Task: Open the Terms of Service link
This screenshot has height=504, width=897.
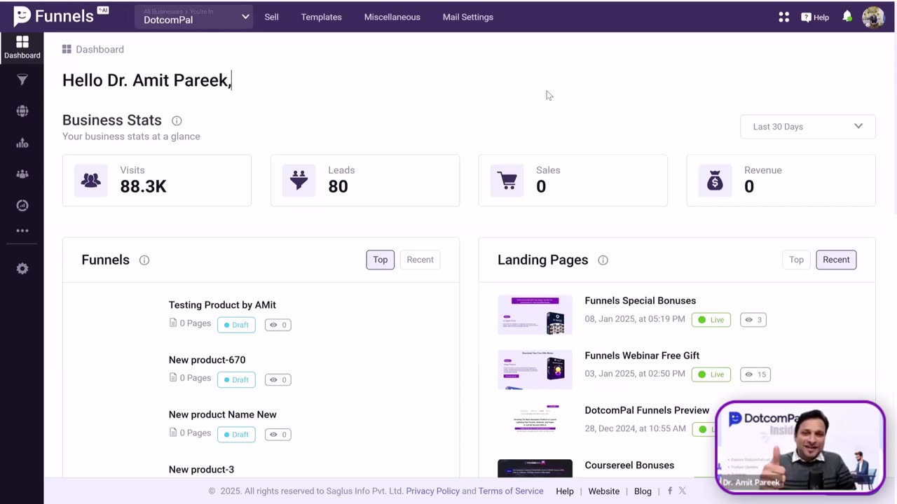Action: pos(511,491)
